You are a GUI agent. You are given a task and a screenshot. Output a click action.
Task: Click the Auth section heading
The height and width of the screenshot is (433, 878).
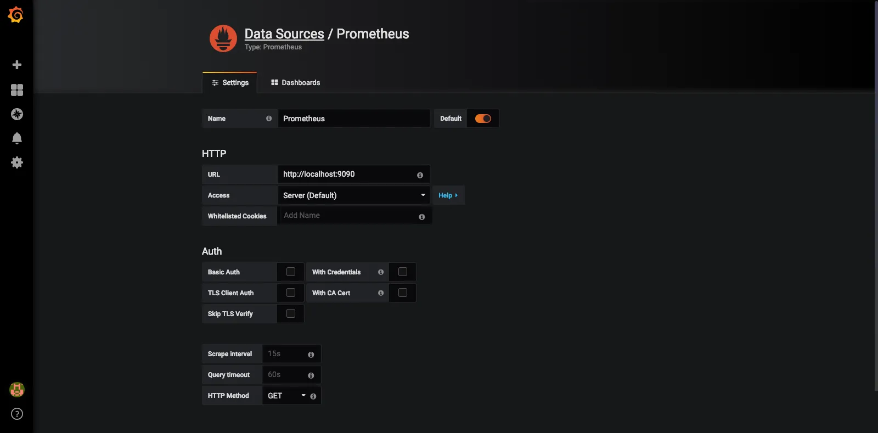[x=212, y=251]
